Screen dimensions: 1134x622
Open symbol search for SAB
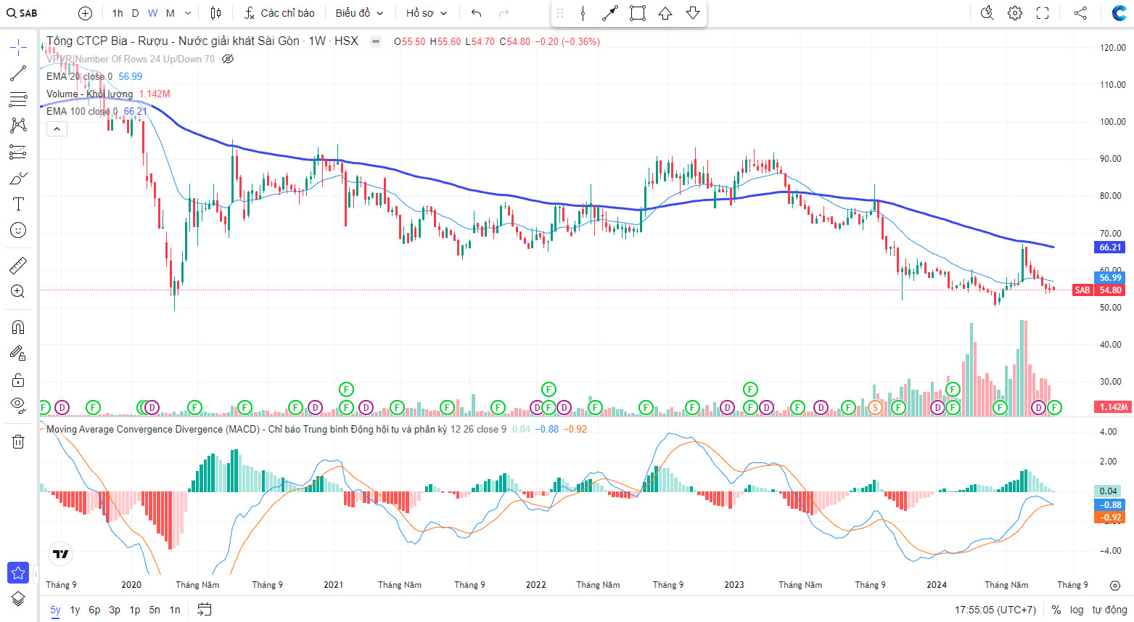22,13
